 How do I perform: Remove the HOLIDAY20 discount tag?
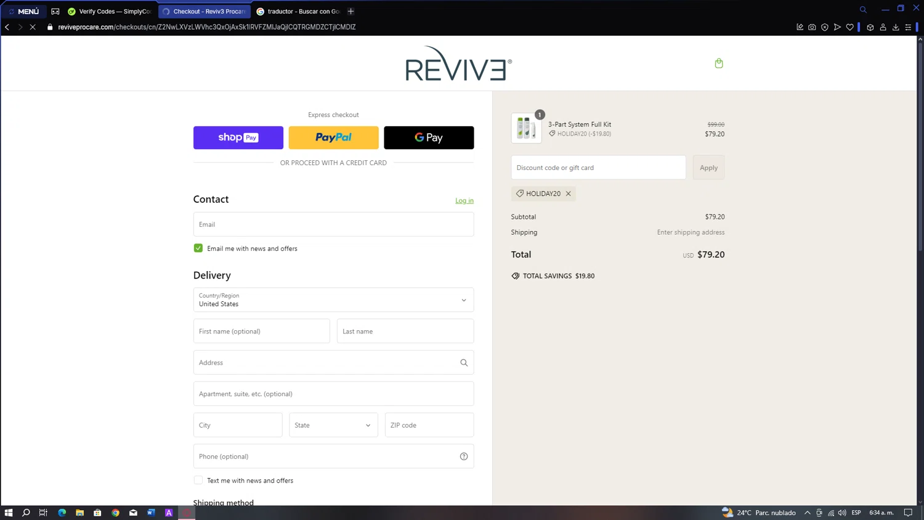click(x=568, y=193)
